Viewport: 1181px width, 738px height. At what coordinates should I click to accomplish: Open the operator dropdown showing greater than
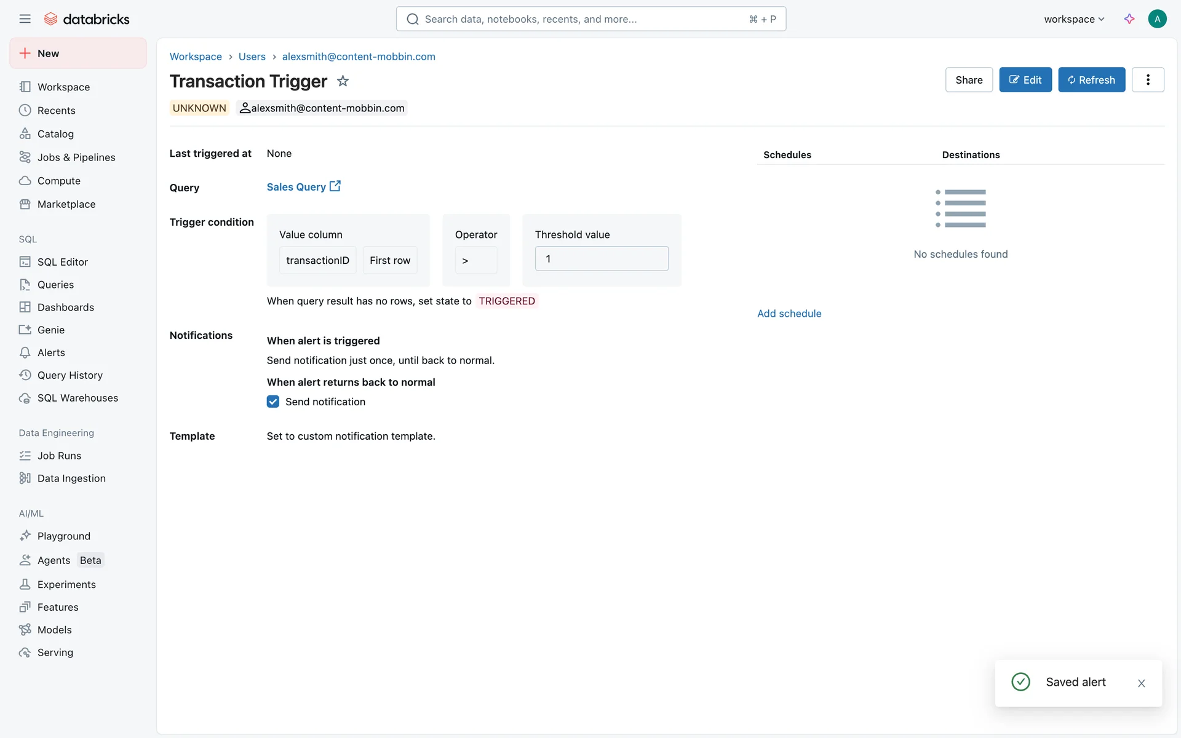click(x=475, y=260)
